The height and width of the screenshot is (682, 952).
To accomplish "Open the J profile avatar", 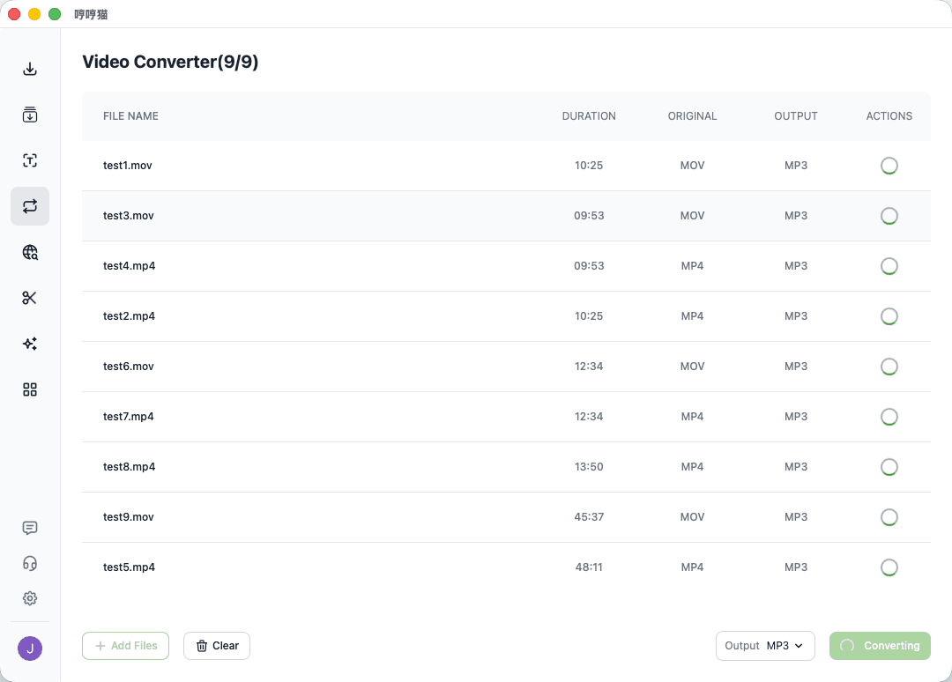I will click(30, 648).
